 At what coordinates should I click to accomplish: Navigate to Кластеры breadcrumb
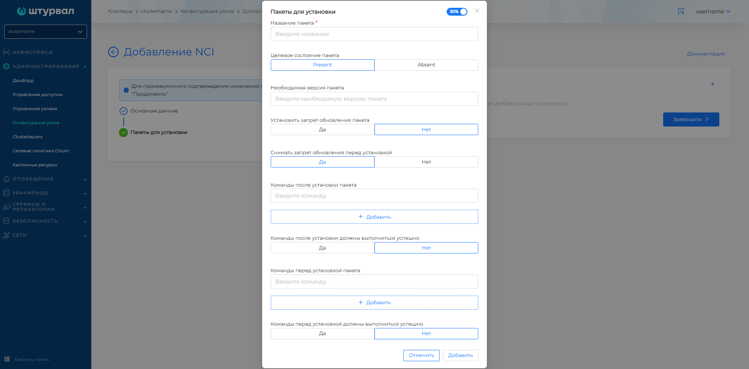pyautogui.click(x=120, y=11)
